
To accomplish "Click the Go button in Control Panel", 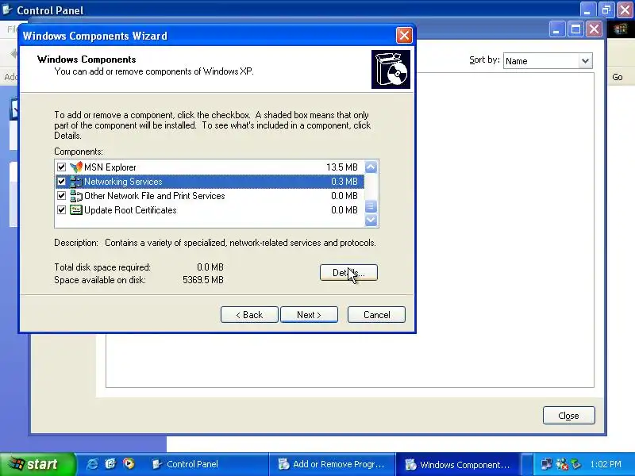I will point(618,77).
